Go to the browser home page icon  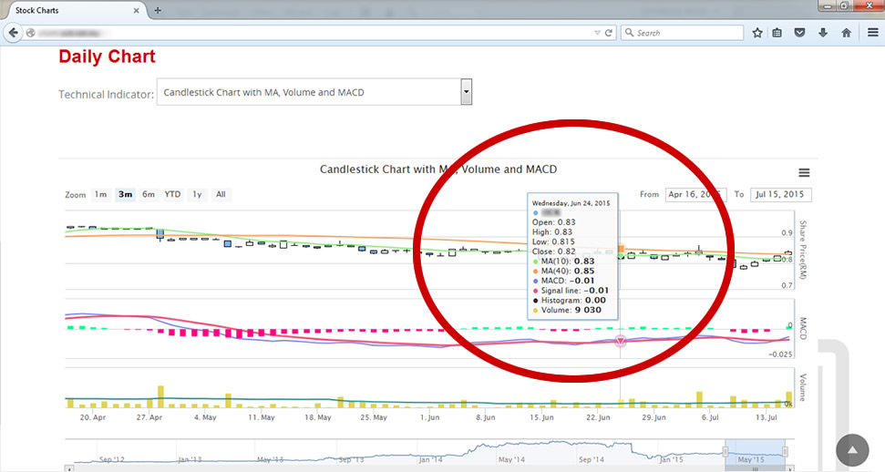[x=846, y=33]
